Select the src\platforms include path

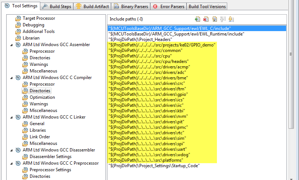click(x=146, y=160)
